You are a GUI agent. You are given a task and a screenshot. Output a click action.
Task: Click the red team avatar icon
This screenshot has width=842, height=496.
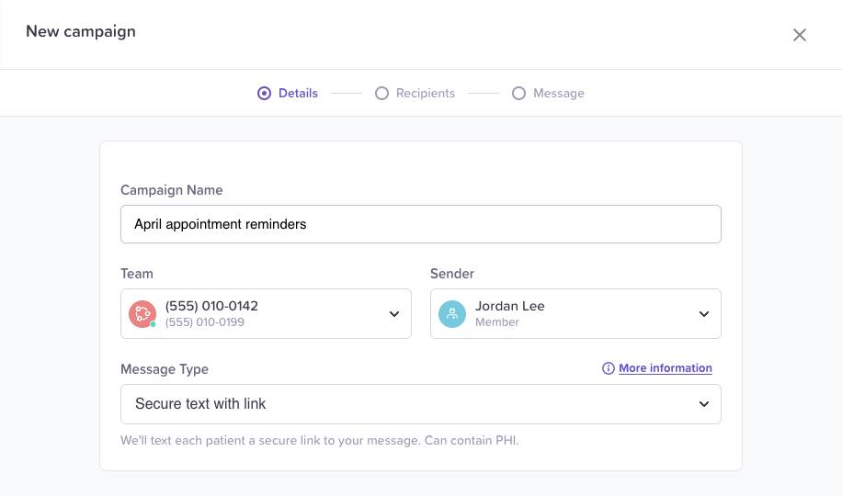[x=142, y=313]
